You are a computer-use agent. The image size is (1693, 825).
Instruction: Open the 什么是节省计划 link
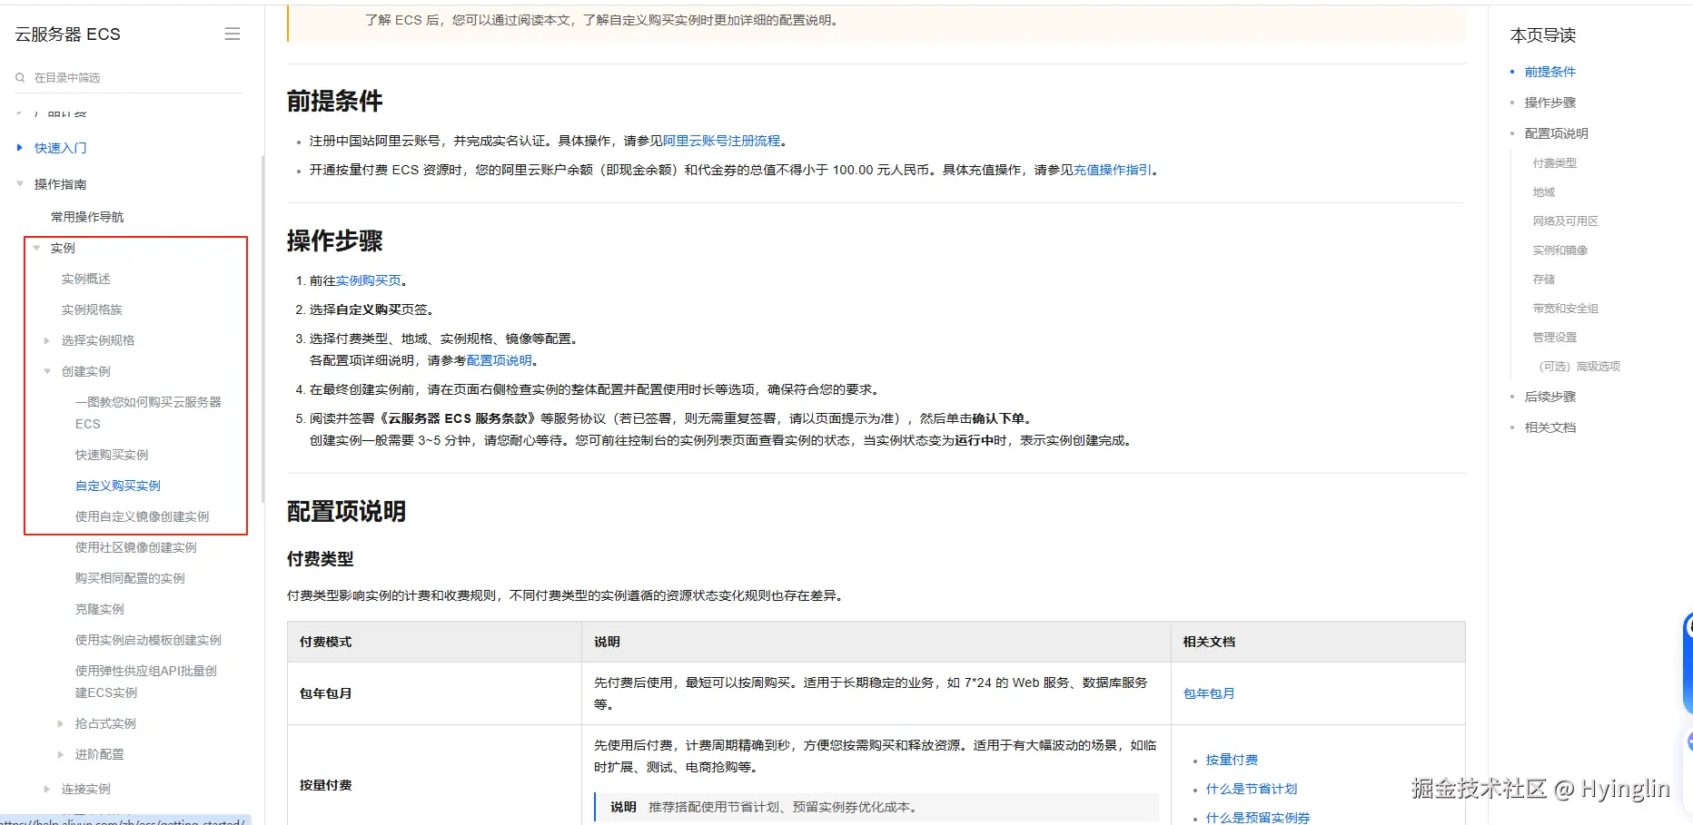pyautogui.click(x=1252, y=789)
